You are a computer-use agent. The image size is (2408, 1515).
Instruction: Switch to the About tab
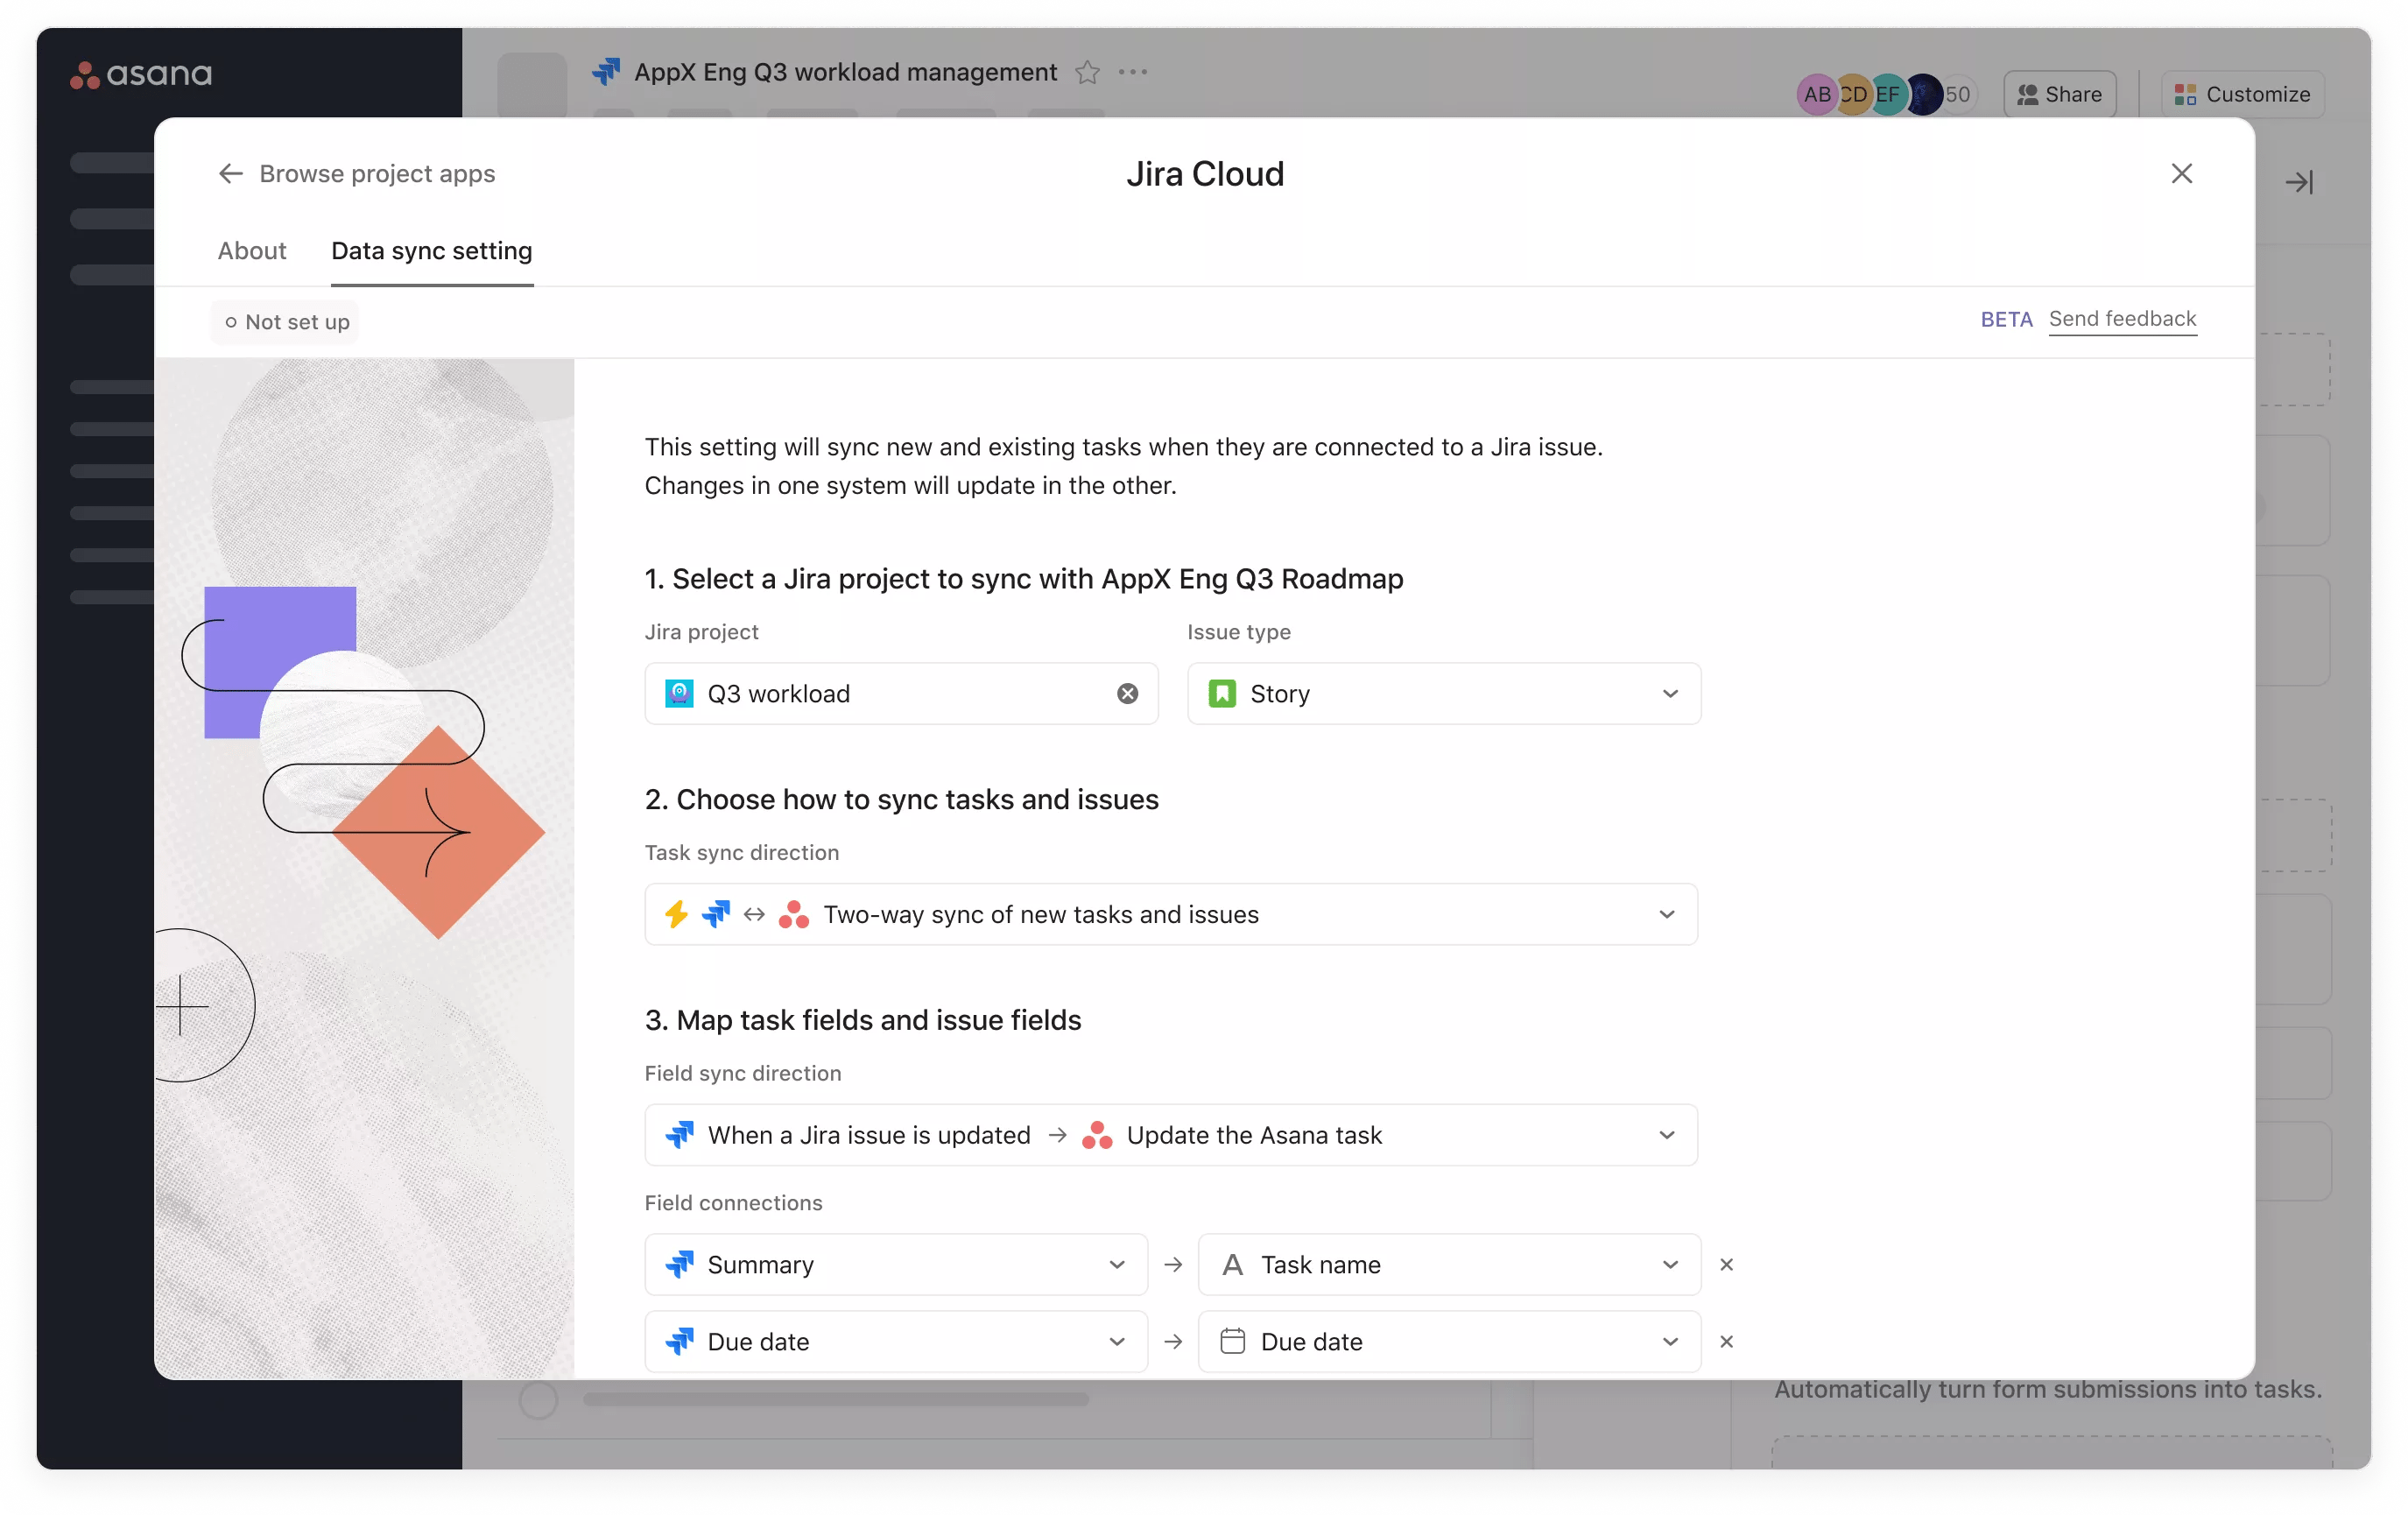click(x=252, y=251)
